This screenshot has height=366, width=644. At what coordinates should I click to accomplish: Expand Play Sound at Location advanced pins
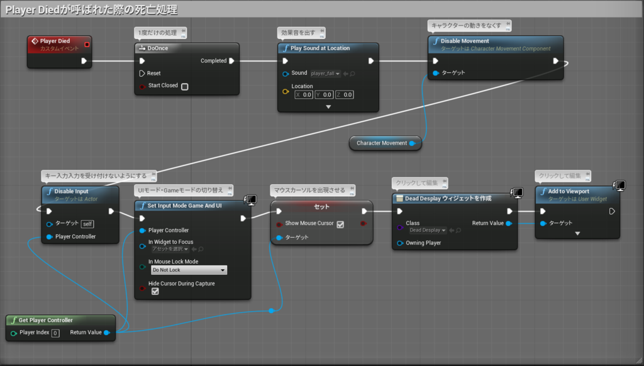(328, 107)
